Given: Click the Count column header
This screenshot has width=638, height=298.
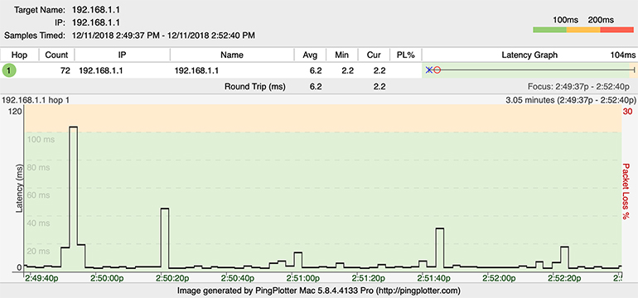Looking at the screenshot, I should click(56, 55).
